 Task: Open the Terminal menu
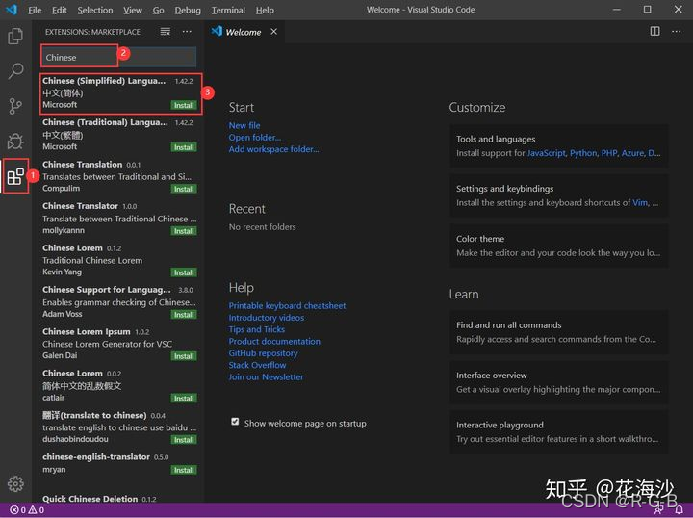(x=228, y=10)
